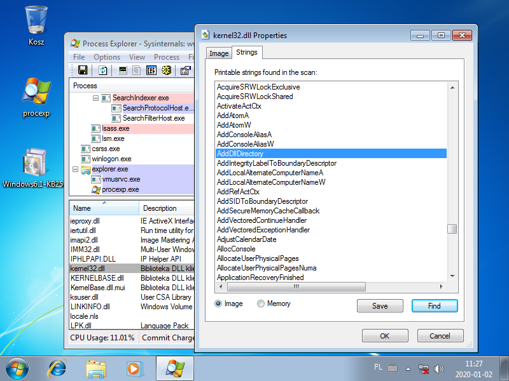This screenshot has width=509, height=381.
Task: Open the Options menu
Action: click(106, 57)
